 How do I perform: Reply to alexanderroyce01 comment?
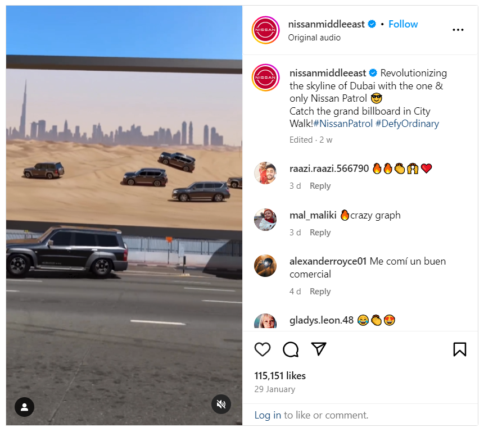tap(320, 292)
